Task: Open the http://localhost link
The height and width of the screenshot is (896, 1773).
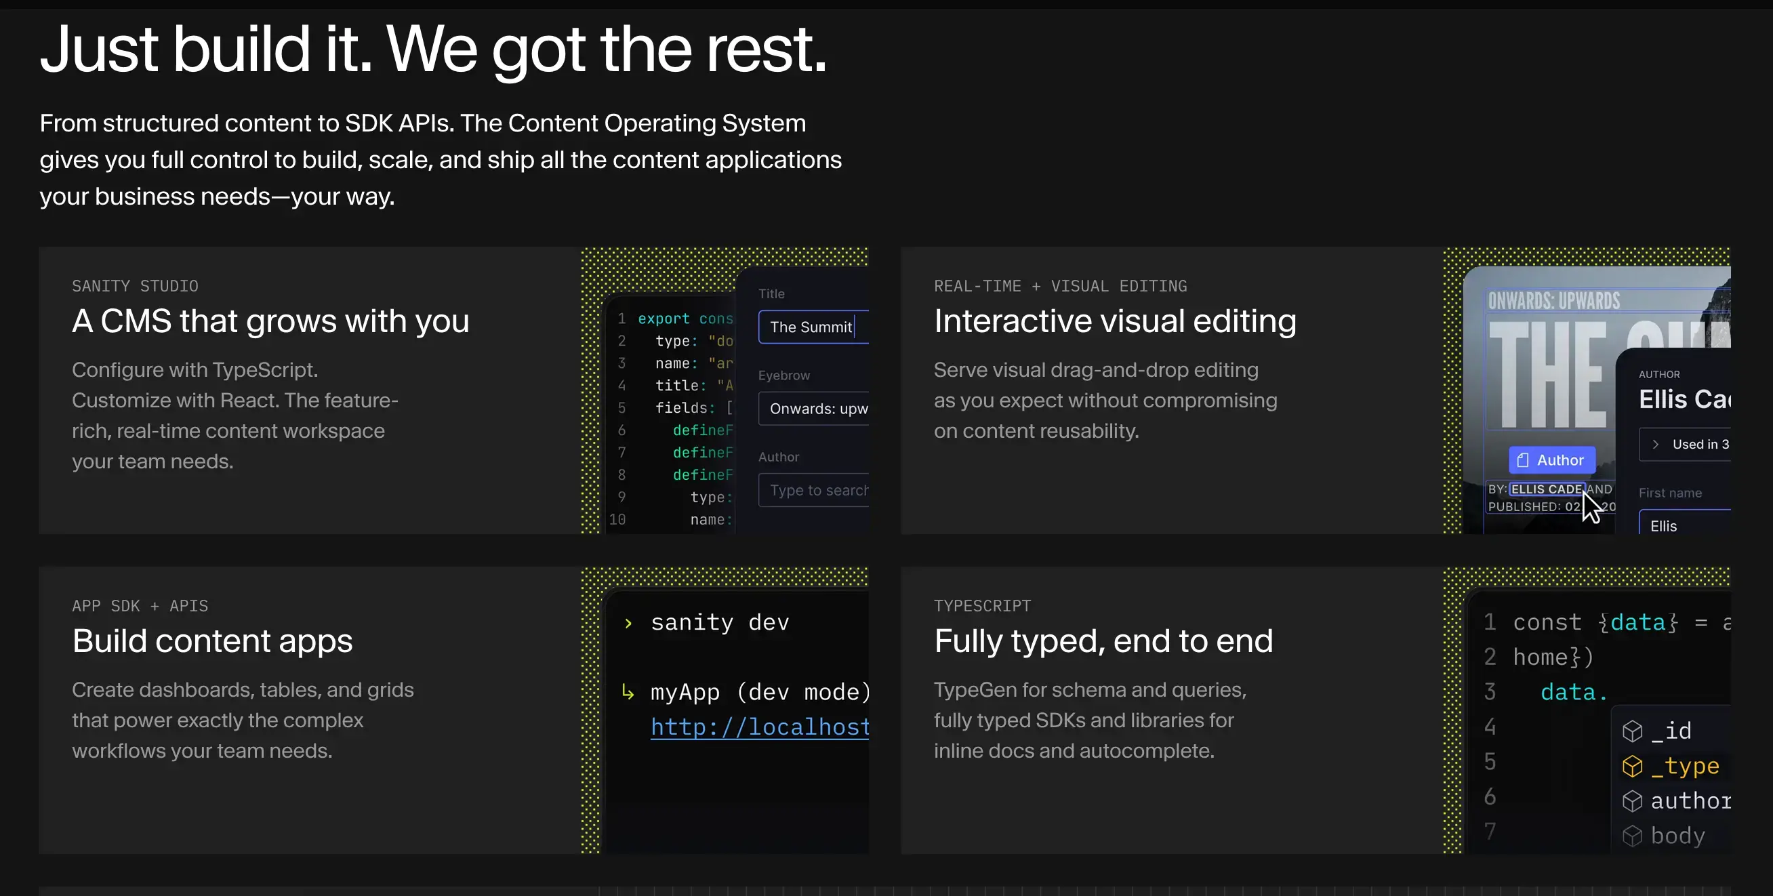Action: click(760, 727)
